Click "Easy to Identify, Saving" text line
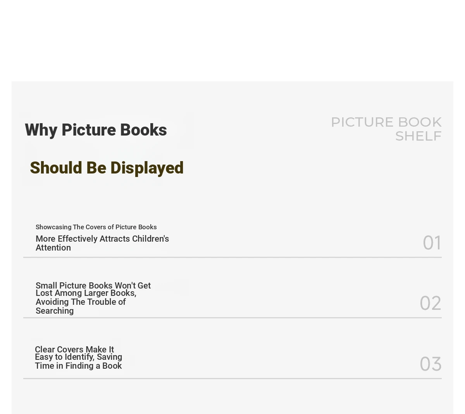The image size is (465, 414). pyautogui.click(x=79, y=357)
